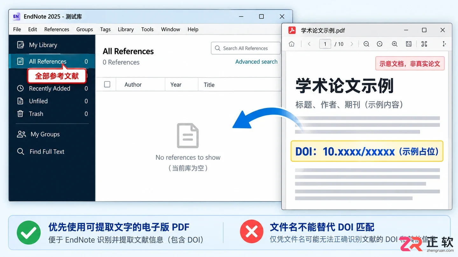Click the magnifier between zoom-out and zoom-in icons
The width and height of the screenshot is (458, 257).
pyautogui.click(x=379, y=44)
